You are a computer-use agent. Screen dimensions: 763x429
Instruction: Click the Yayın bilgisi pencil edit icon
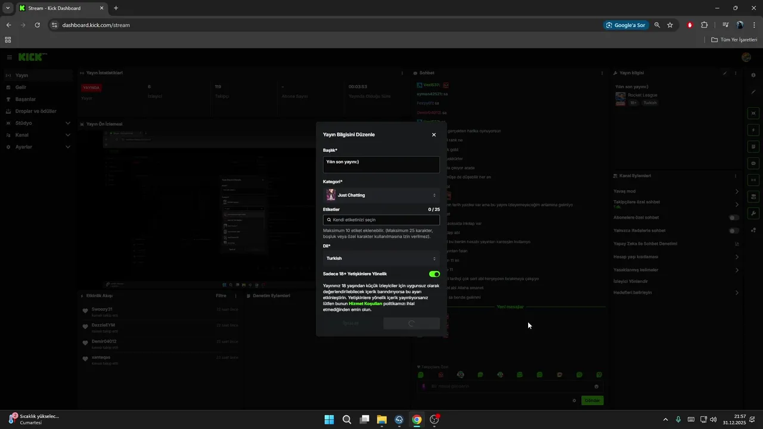(725, 73)
